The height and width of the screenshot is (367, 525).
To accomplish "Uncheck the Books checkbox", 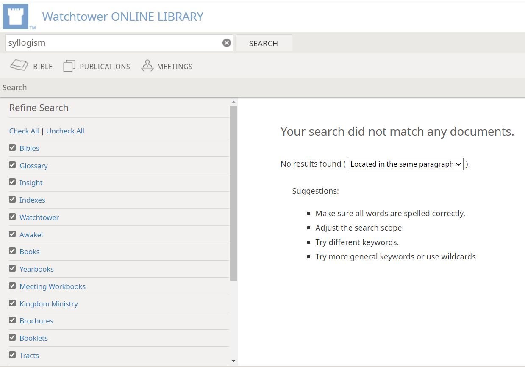I will click(12, 251).
